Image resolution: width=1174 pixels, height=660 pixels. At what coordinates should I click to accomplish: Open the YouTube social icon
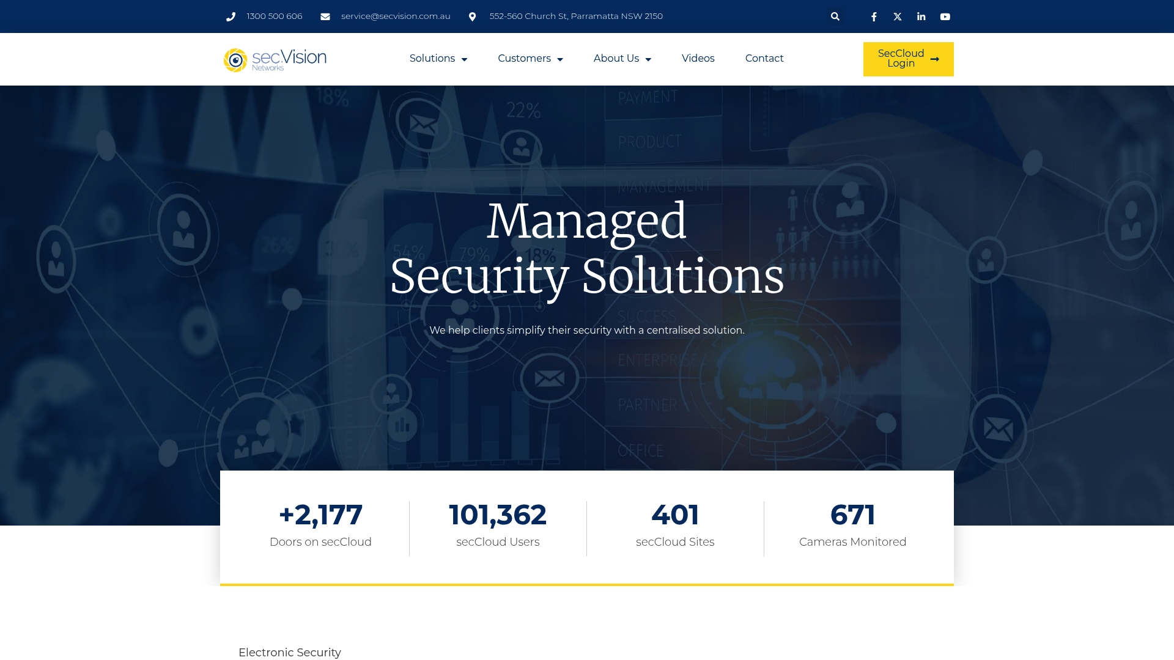945,17
